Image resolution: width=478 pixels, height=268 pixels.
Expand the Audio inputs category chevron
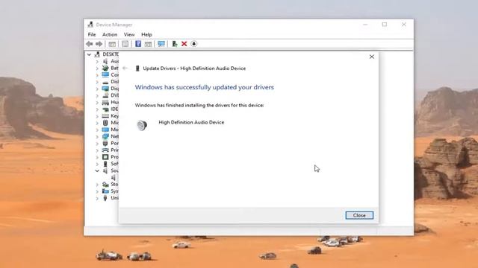point(97,61)
